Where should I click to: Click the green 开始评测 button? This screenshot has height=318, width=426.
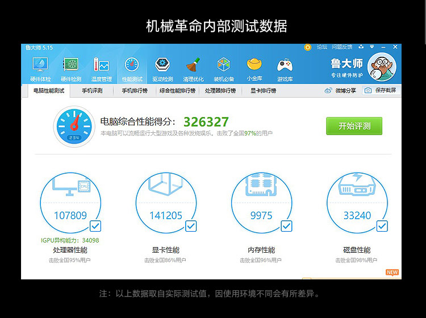click(354, 126)
